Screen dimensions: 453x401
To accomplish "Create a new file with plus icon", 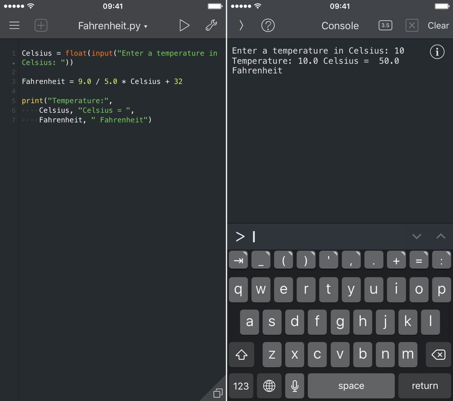I will 41,25.
